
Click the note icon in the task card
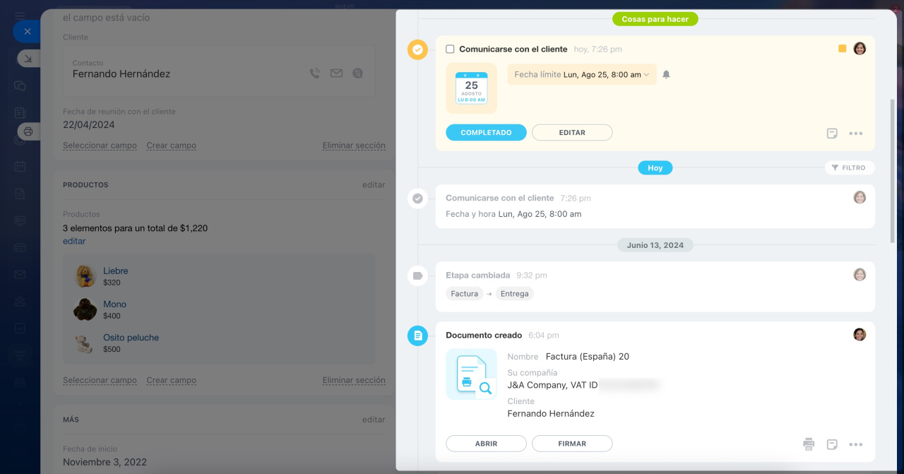coord(833,134)
